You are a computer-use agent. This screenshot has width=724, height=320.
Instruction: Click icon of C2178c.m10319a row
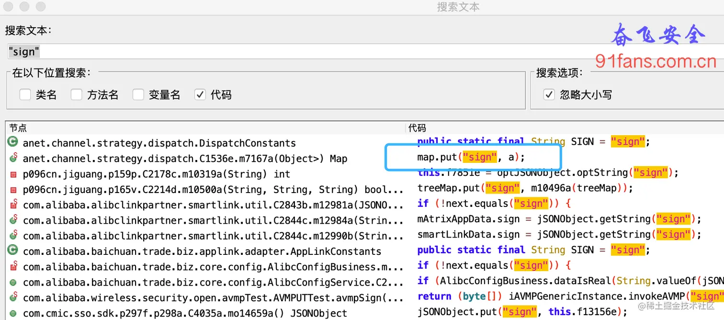click(x=13, y=174)
